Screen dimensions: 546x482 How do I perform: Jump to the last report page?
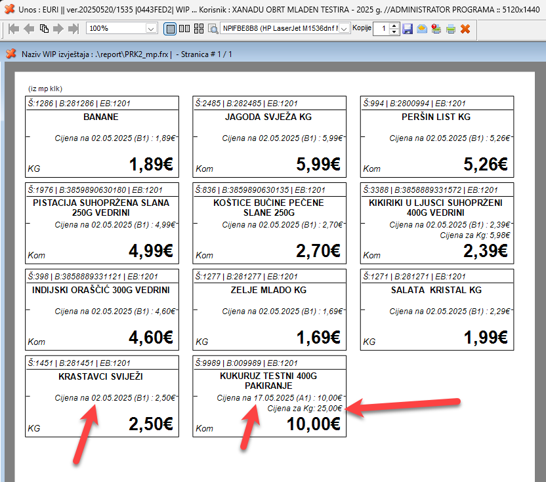tap(73, 29)
